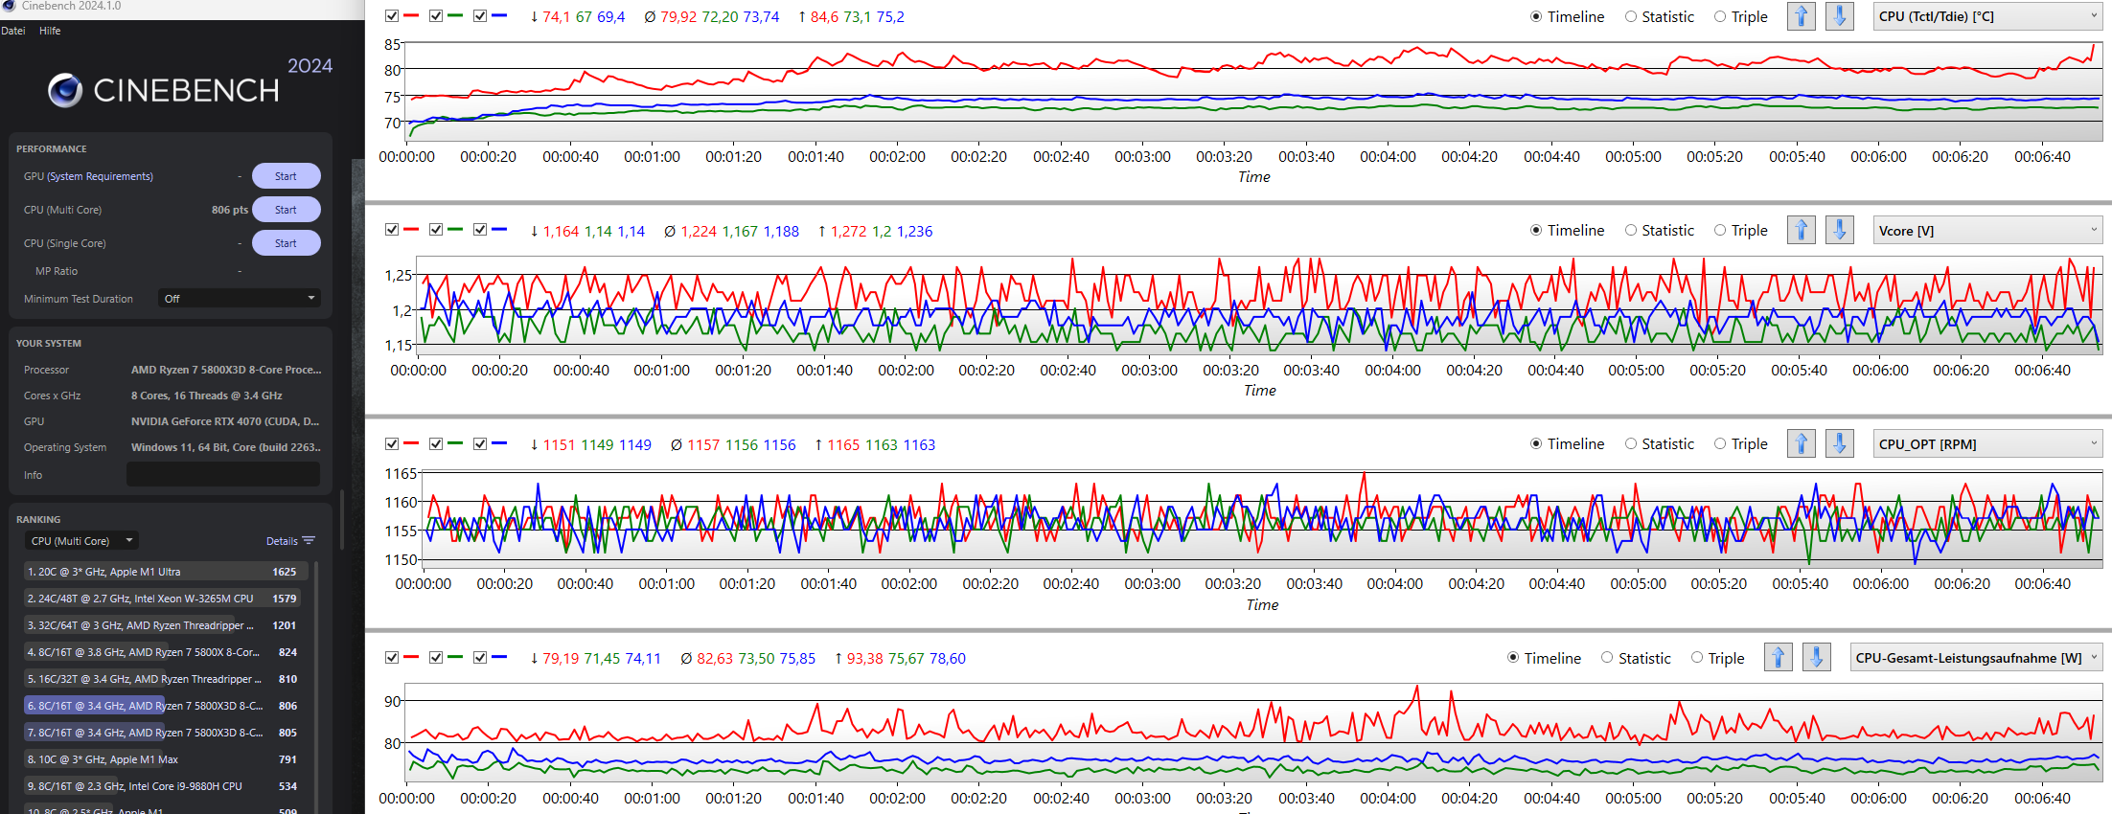Select the highlighted Ryzen 7 5800X3D 806 row
The height and width of the screenshot is (814, 2112).
[164, 706]
